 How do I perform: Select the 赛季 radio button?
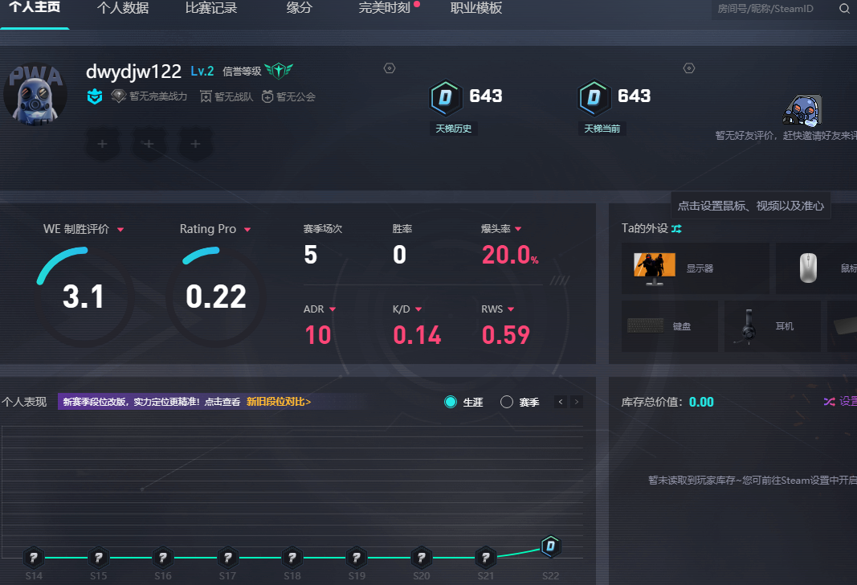[507, 402]
